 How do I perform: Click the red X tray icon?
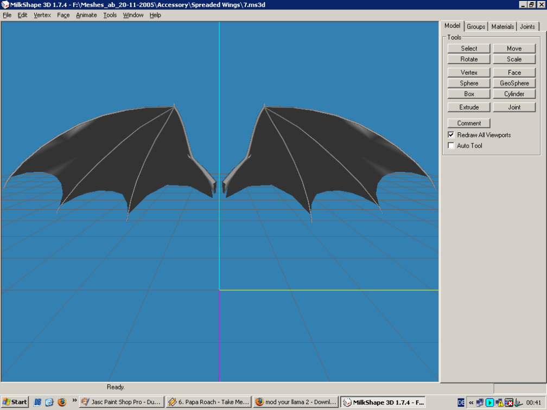pyautogui.click(x=509, y=402)
